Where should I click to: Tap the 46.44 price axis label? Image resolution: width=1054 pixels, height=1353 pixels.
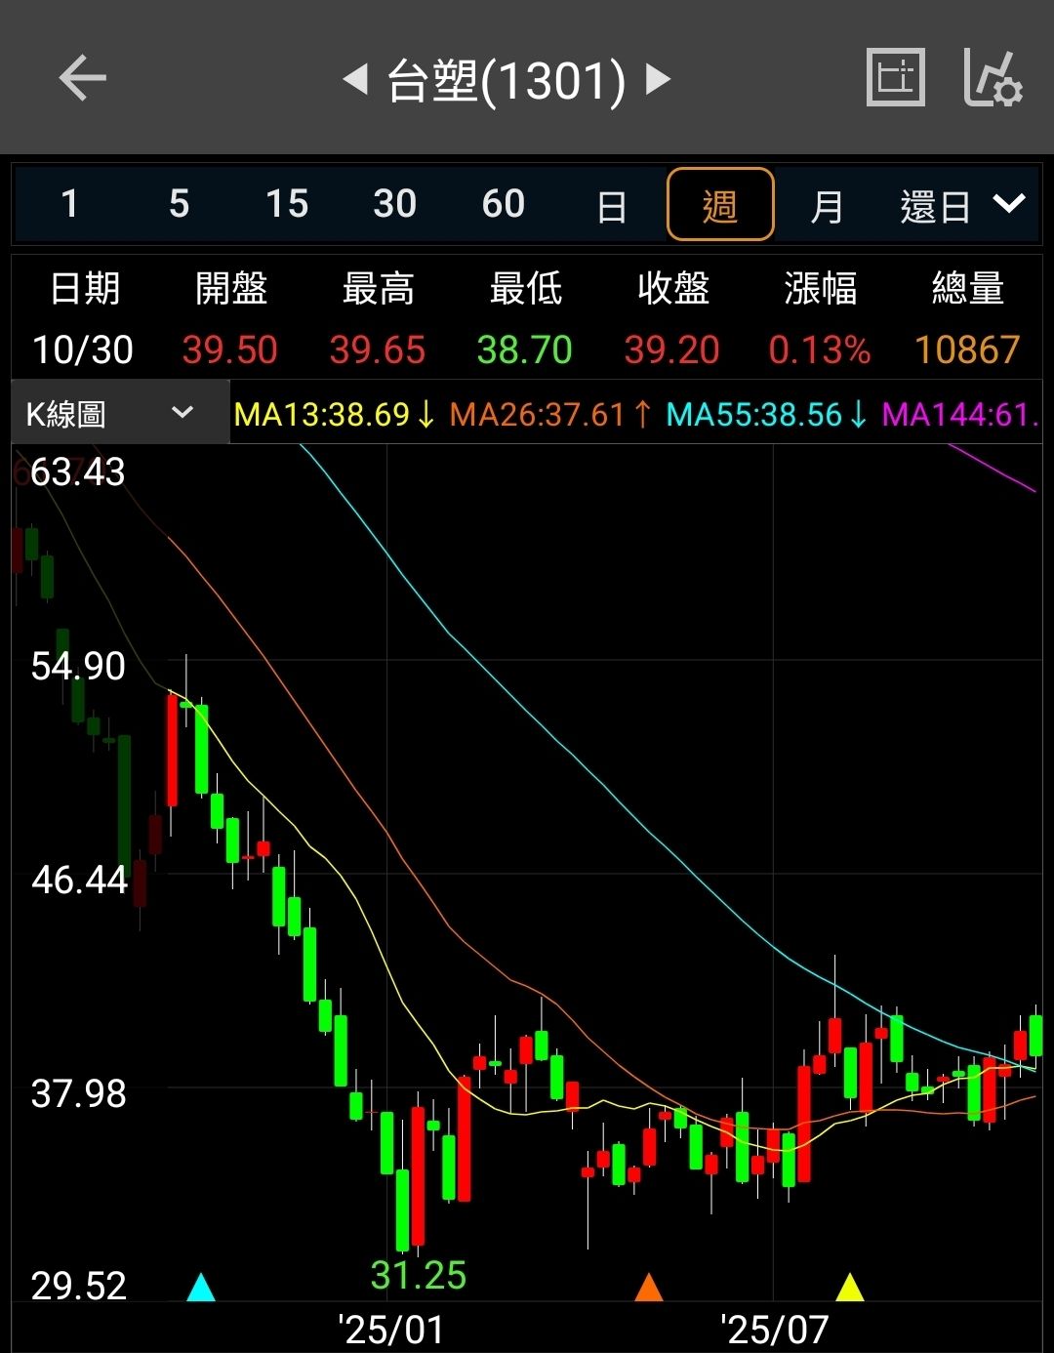pyautogui.click(x=79, y=881)
